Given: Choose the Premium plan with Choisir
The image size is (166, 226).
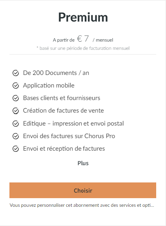Looking at the screenshot, I should 83,190.
